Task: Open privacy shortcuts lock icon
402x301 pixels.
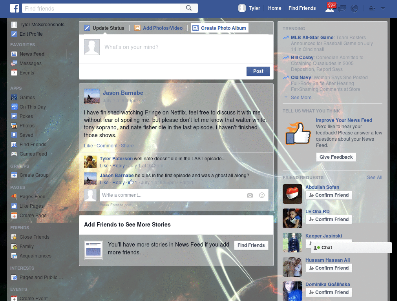Action: 372,9
